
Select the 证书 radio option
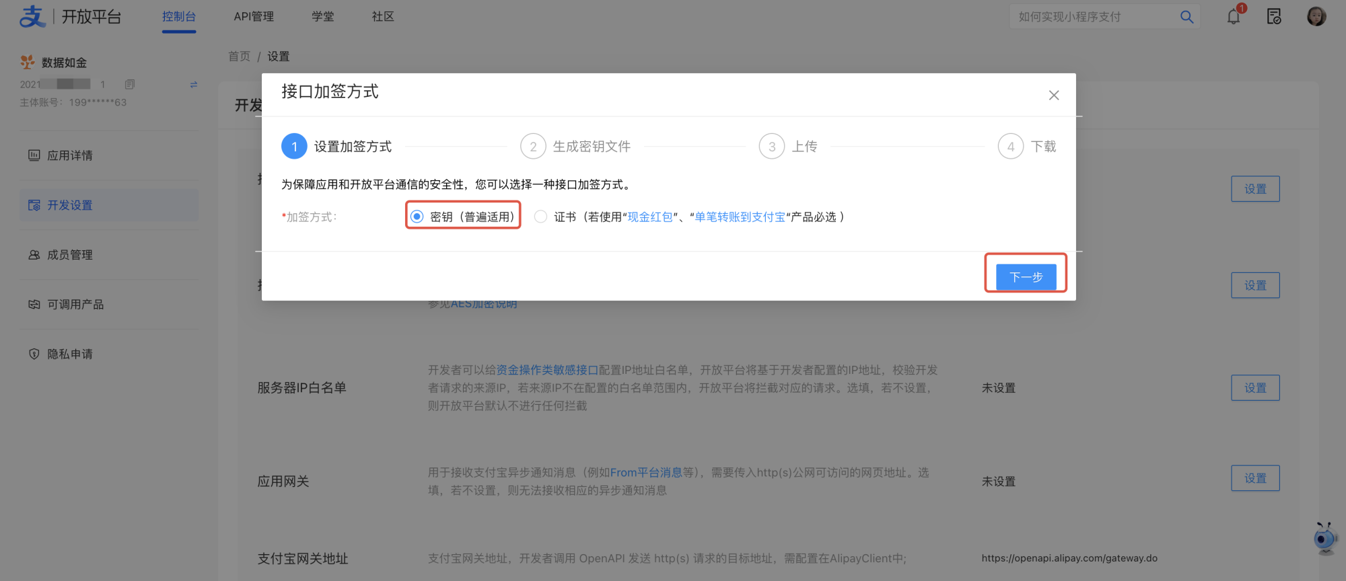click(540, 217)
